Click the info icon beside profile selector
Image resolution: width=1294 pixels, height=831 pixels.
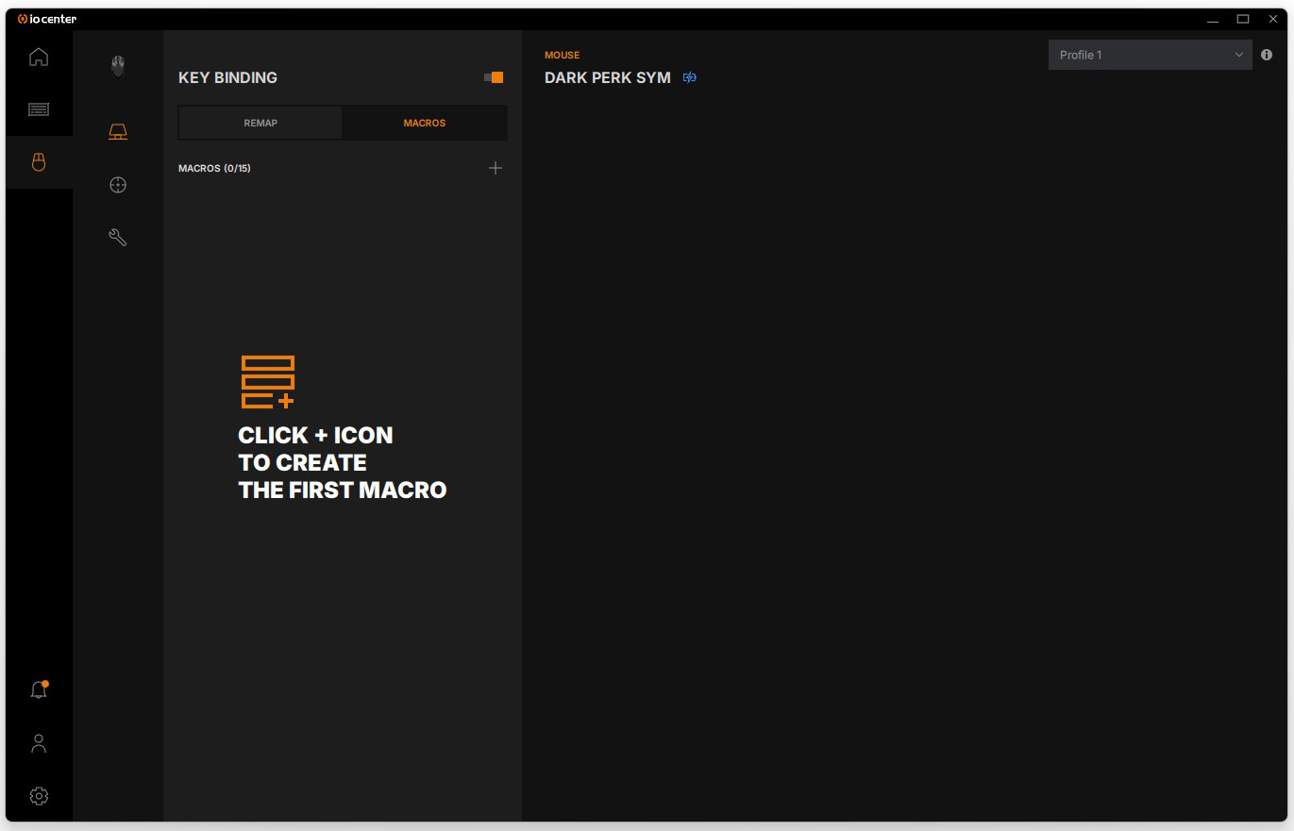(1267, 55)
